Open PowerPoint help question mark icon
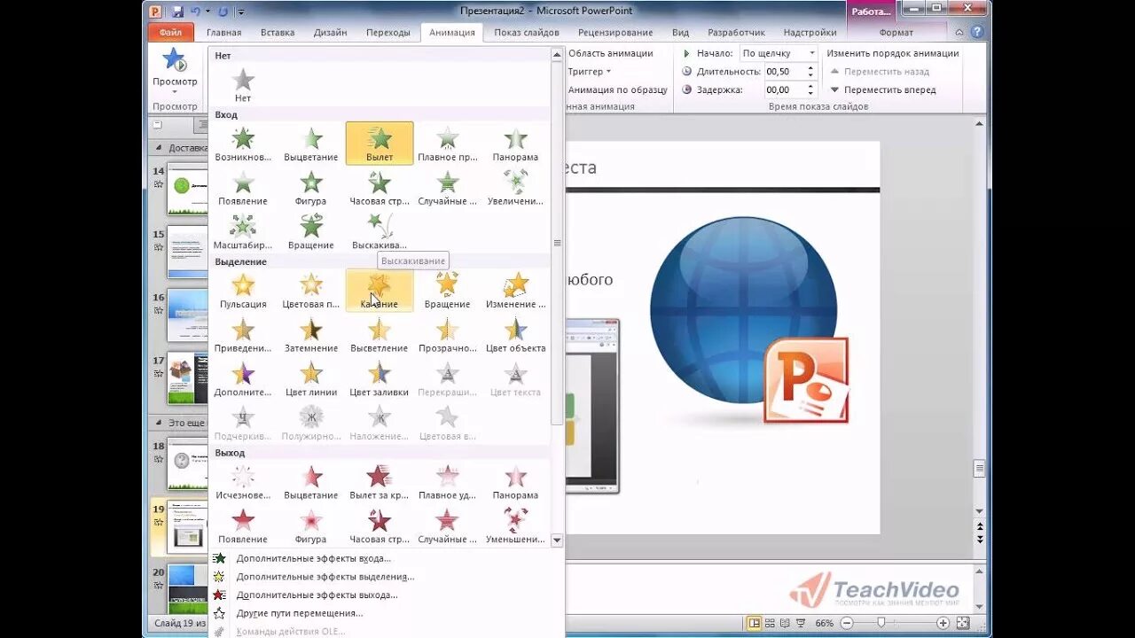The image size is (1135, 638). pos(977,32)
